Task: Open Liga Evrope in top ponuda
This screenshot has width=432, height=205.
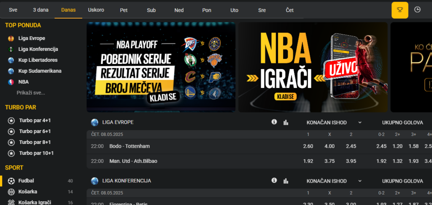Action: pos(32,38)
